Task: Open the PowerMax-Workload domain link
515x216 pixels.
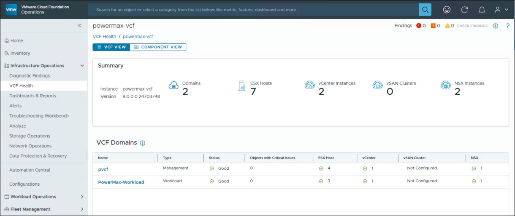Action: tap(121, 182)
